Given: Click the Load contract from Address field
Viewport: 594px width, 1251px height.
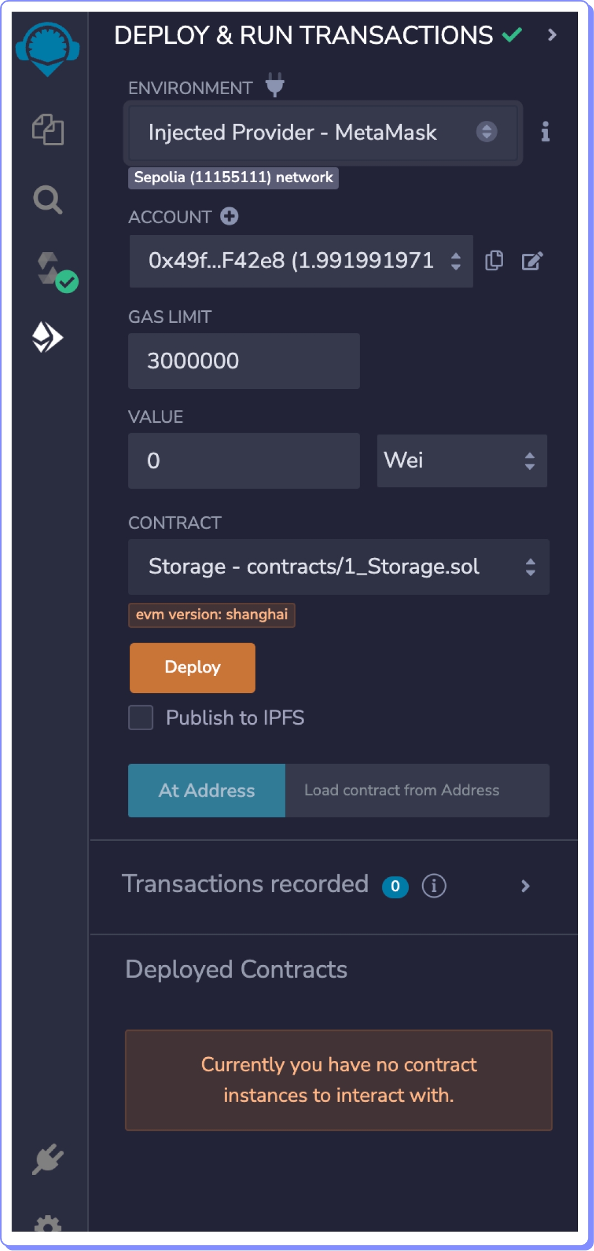Looking at the screenshot, I should point(417,790).
